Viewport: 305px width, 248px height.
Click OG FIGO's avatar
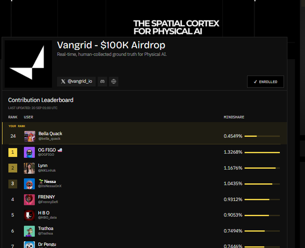29,152
